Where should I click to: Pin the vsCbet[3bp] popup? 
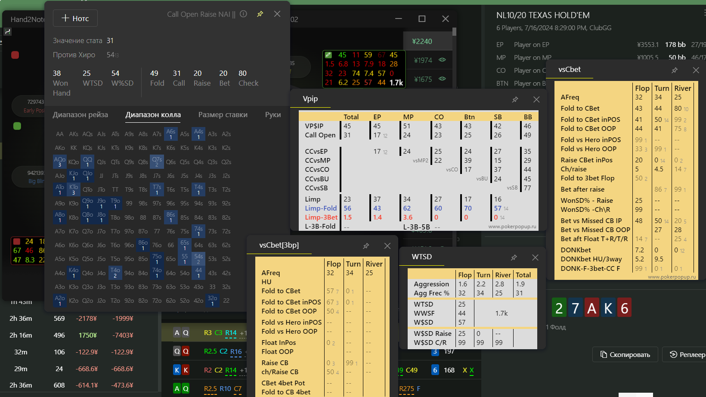pyautogui.click(x=366, y=246)
